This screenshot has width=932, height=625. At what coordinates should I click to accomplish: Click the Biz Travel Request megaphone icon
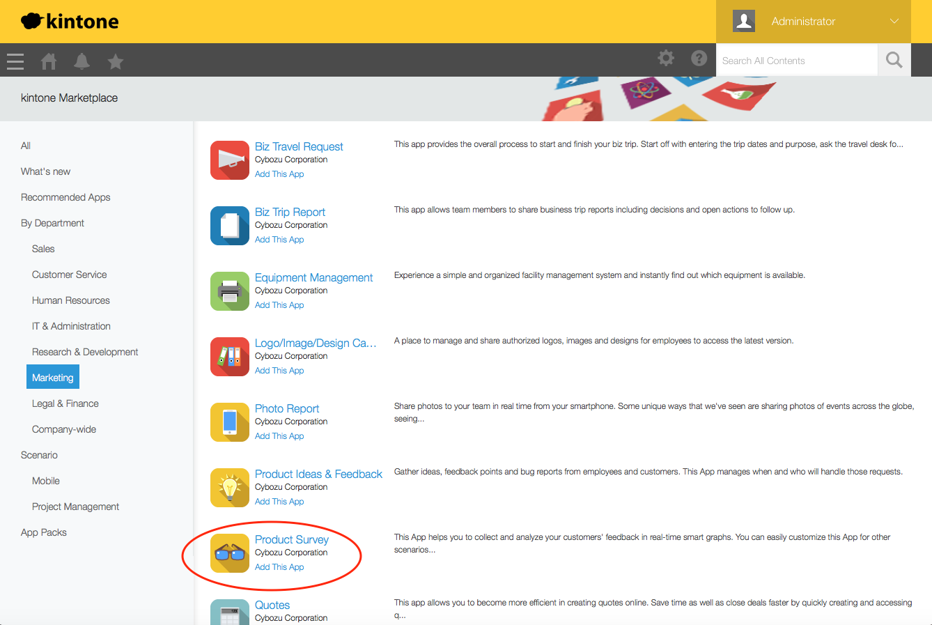230,160
